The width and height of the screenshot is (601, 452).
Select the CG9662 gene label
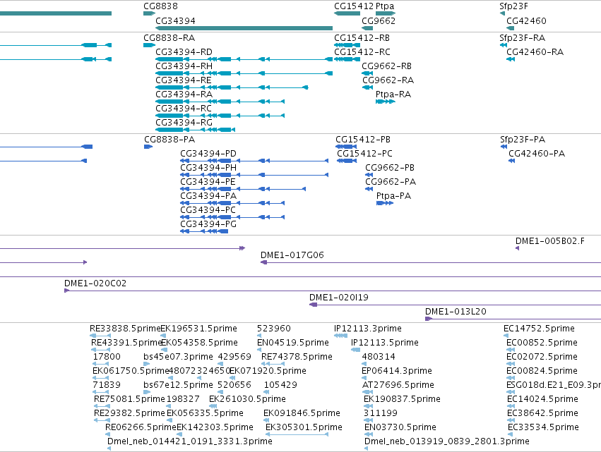(x=379, y=20)
